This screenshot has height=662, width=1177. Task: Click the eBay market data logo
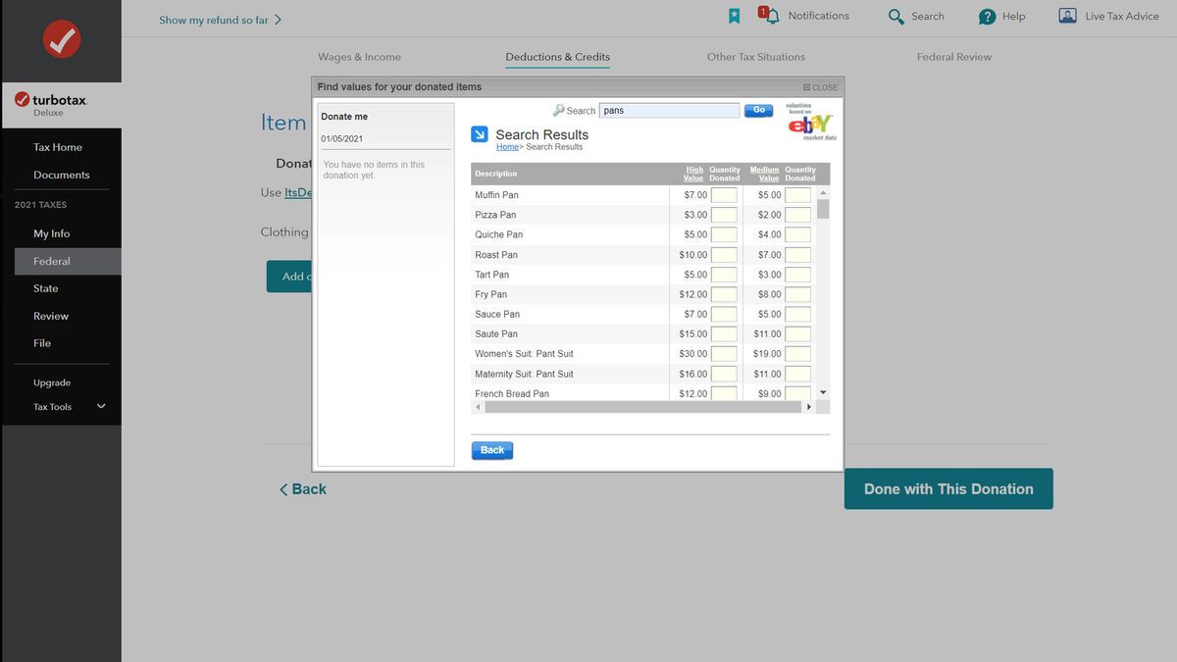[811, 123]
